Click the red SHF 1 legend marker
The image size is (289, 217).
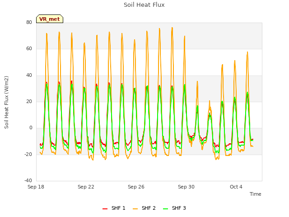tap(105, 209)
